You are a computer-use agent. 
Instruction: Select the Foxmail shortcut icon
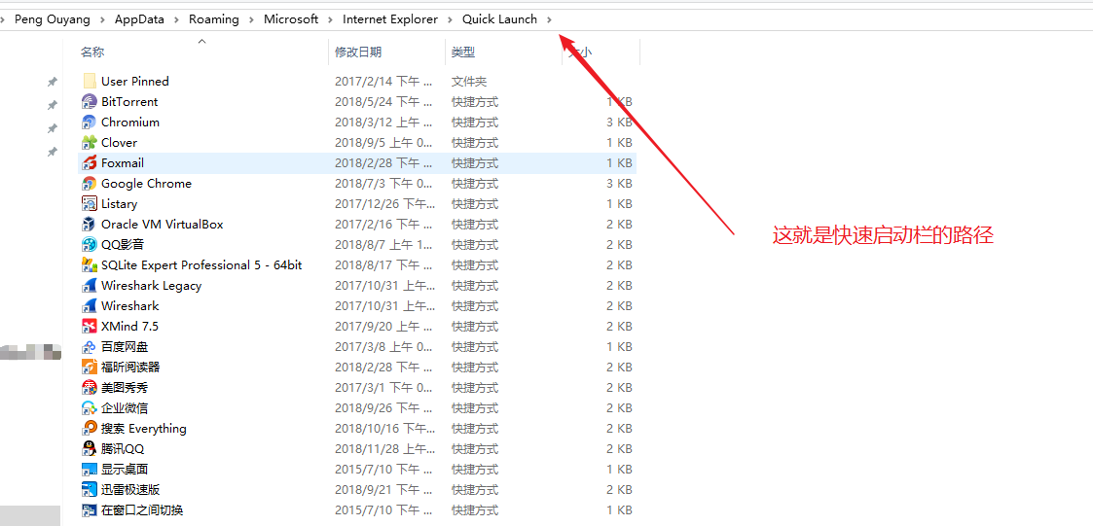coord(90,163)
